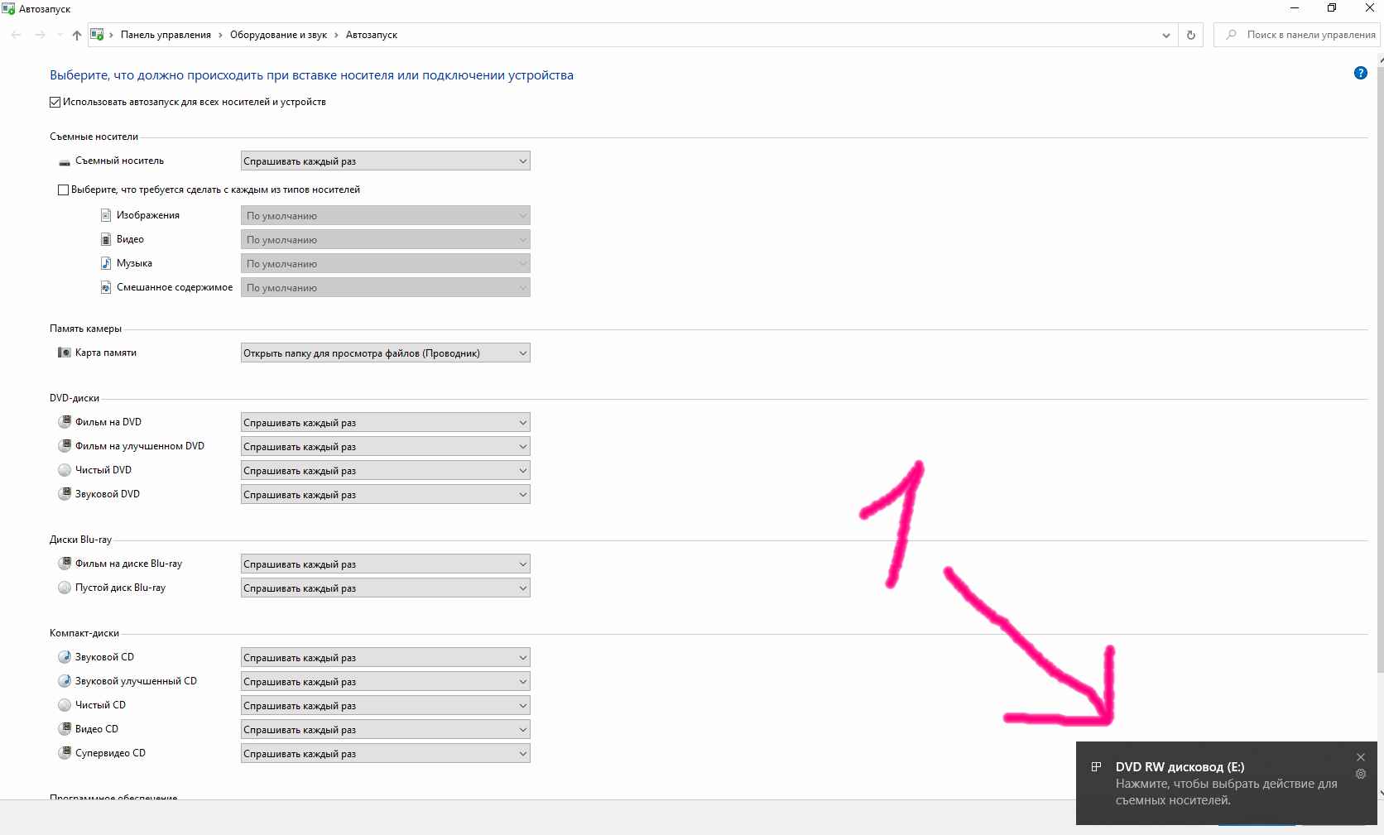1384x835 pixels.
Task: Click the Изображения file icon
Action: coord(106,215)
